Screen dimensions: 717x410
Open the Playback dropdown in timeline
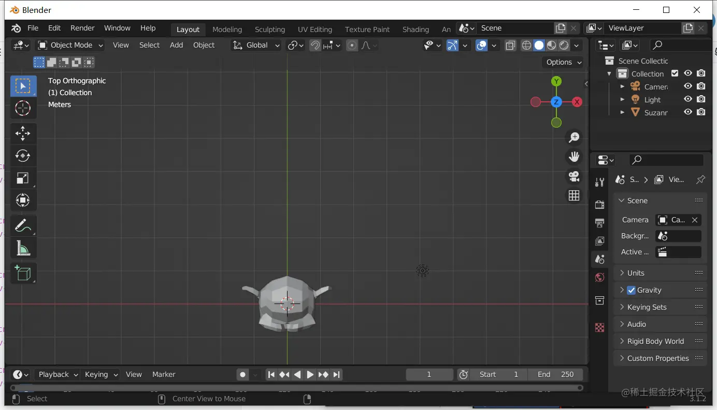(57, 374)
